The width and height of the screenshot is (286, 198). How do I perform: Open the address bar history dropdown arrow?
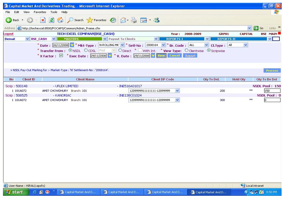click(249, 28)
